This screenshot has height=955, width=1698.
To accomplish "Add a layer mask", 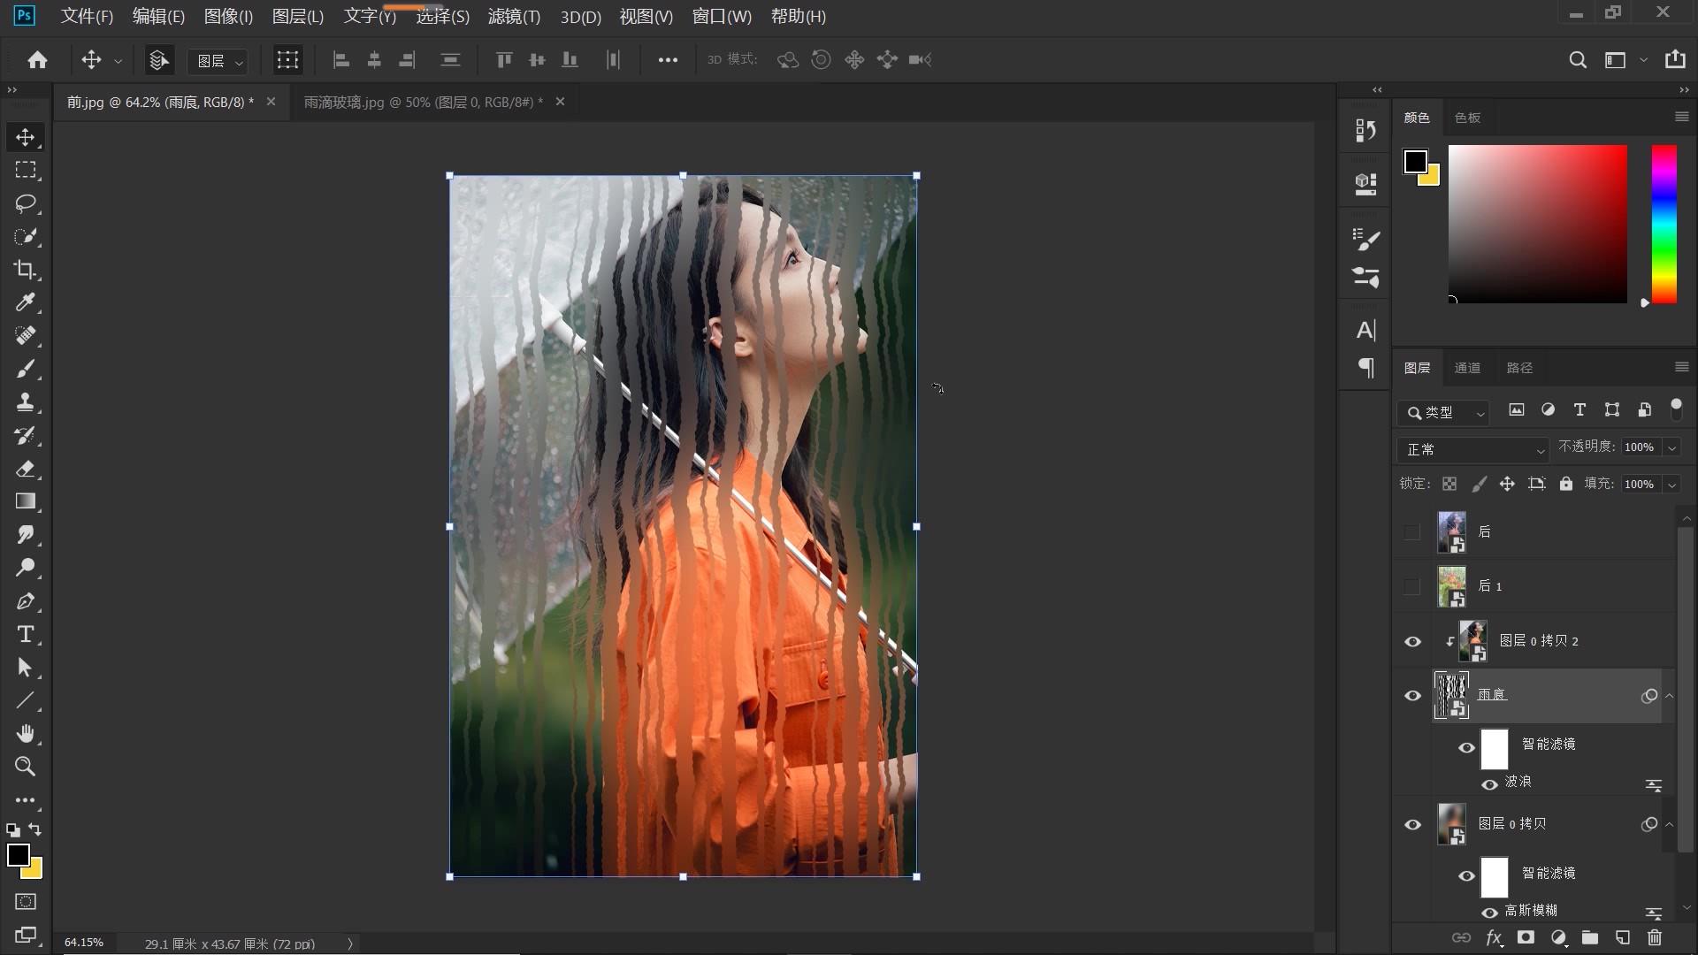I will [x=1526, y=937].
